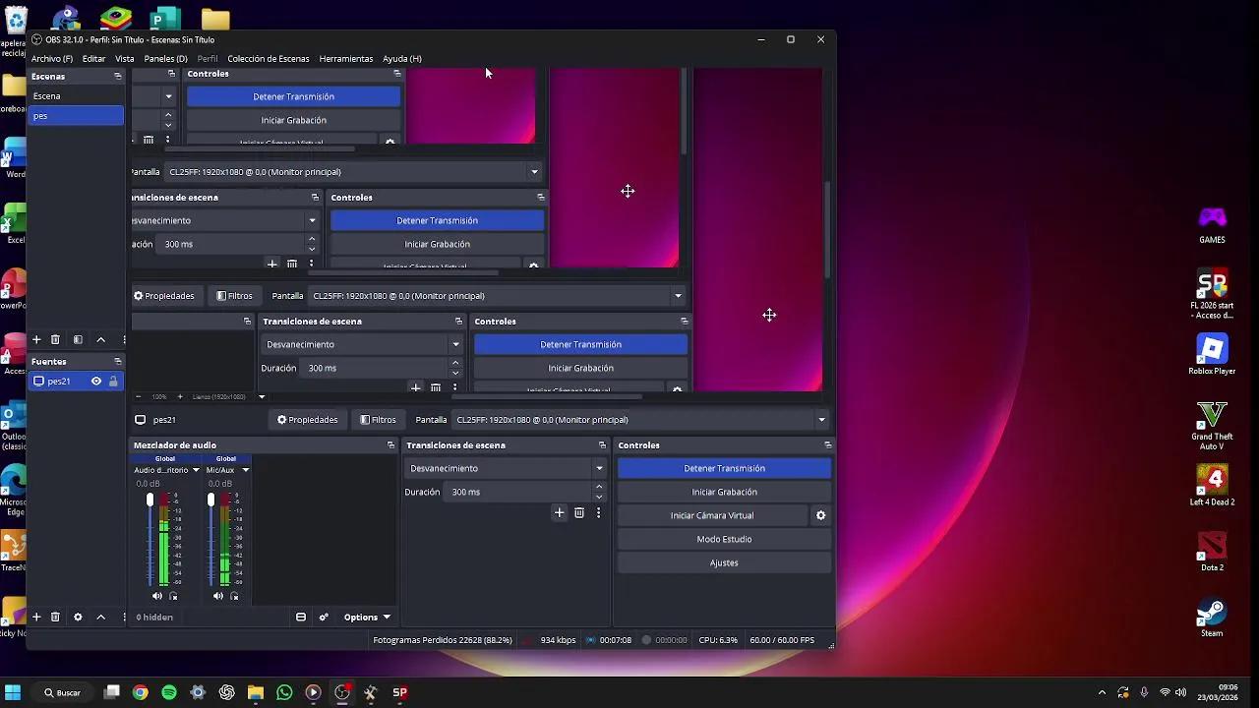Select scene named pes

tap(76, 115)
